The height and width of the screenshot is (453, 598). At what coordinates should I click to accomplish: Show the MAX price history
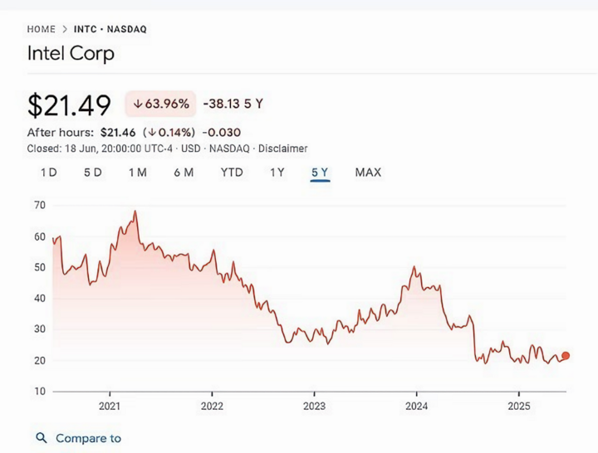coord(368,173)
